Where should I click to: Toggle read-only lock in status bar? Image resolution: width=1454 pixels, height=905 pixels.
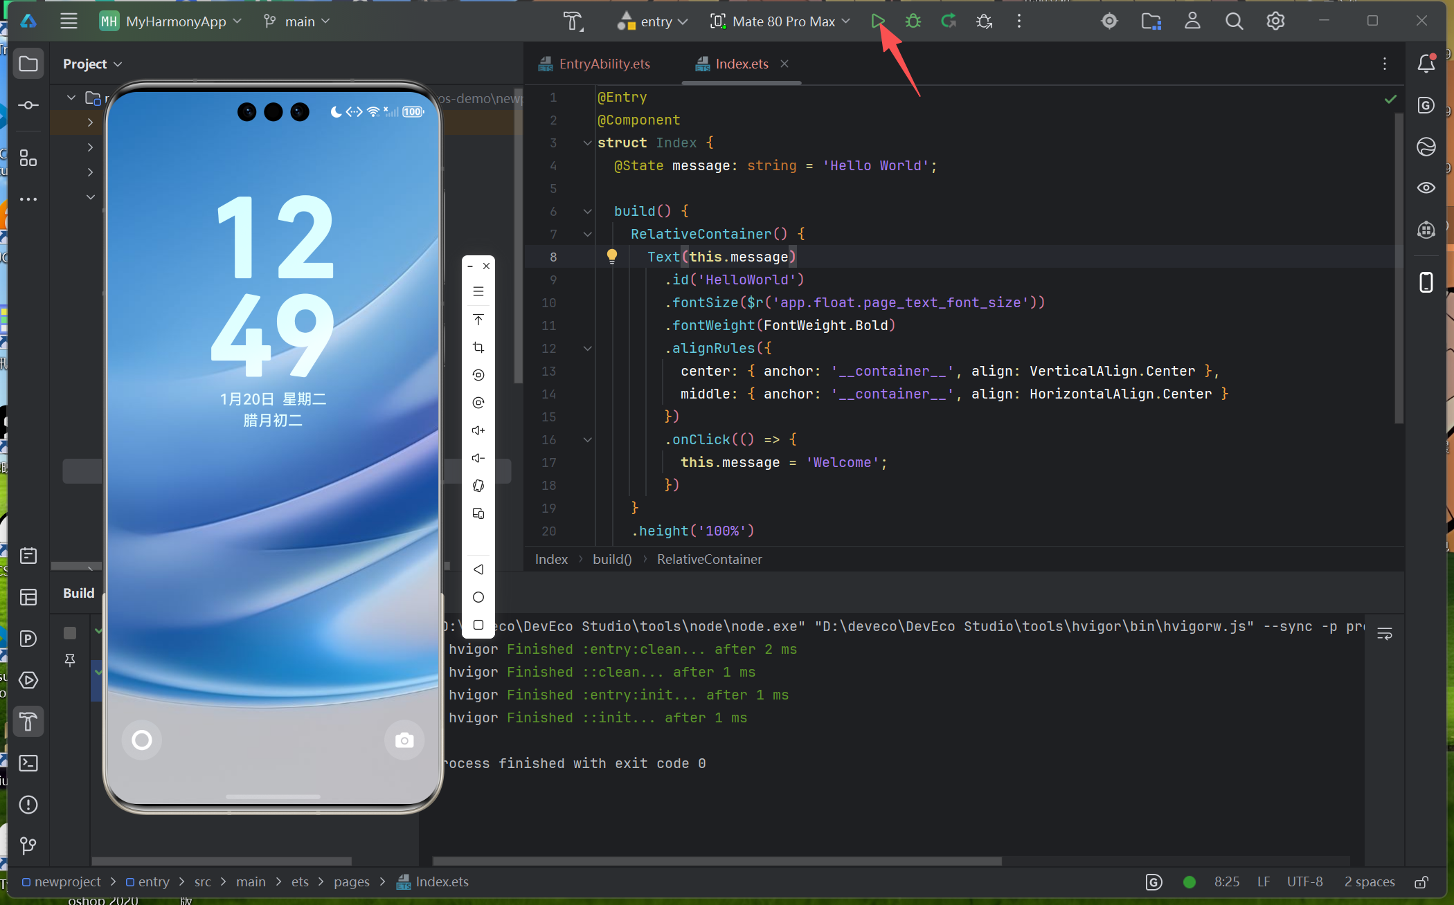(1421, 882)
